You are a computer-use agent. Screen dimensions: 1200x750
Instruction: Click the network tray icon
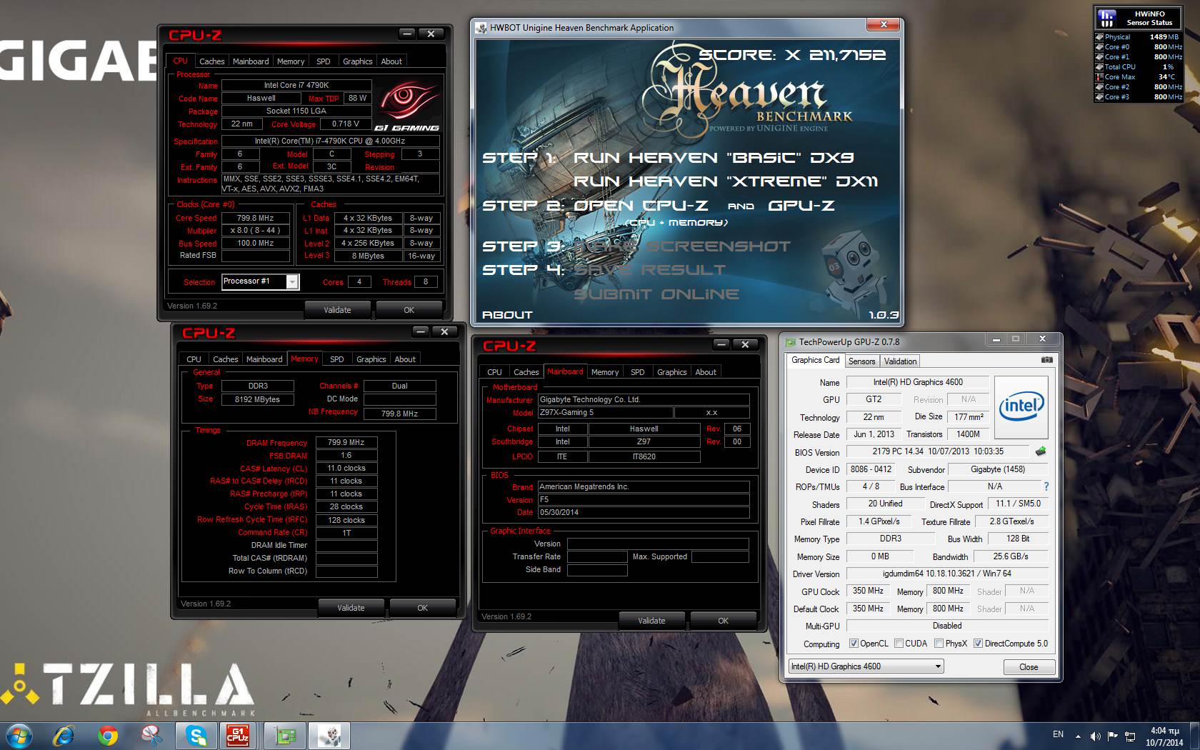click(1130, 736)
